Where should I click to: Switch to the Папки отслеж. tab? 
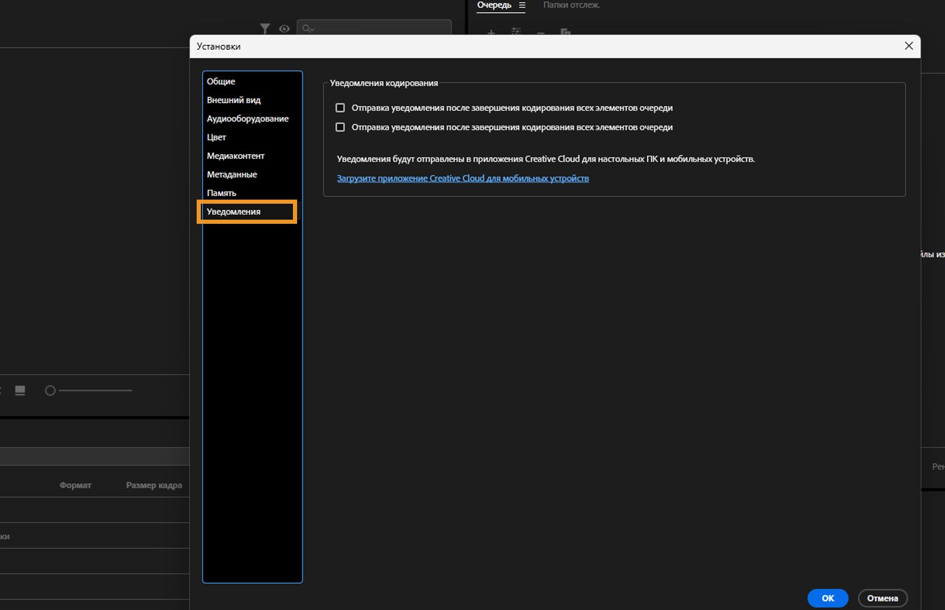point(571,5)
